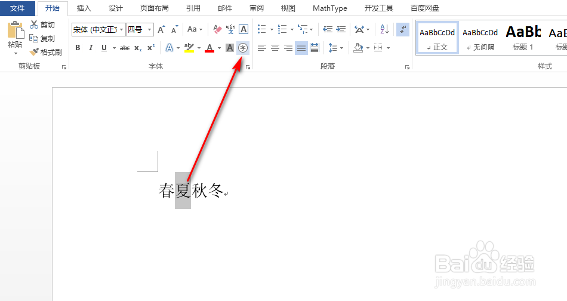
Task: Click the enclosed character (circled 字) icon
Action: click(x=243, y=48)
